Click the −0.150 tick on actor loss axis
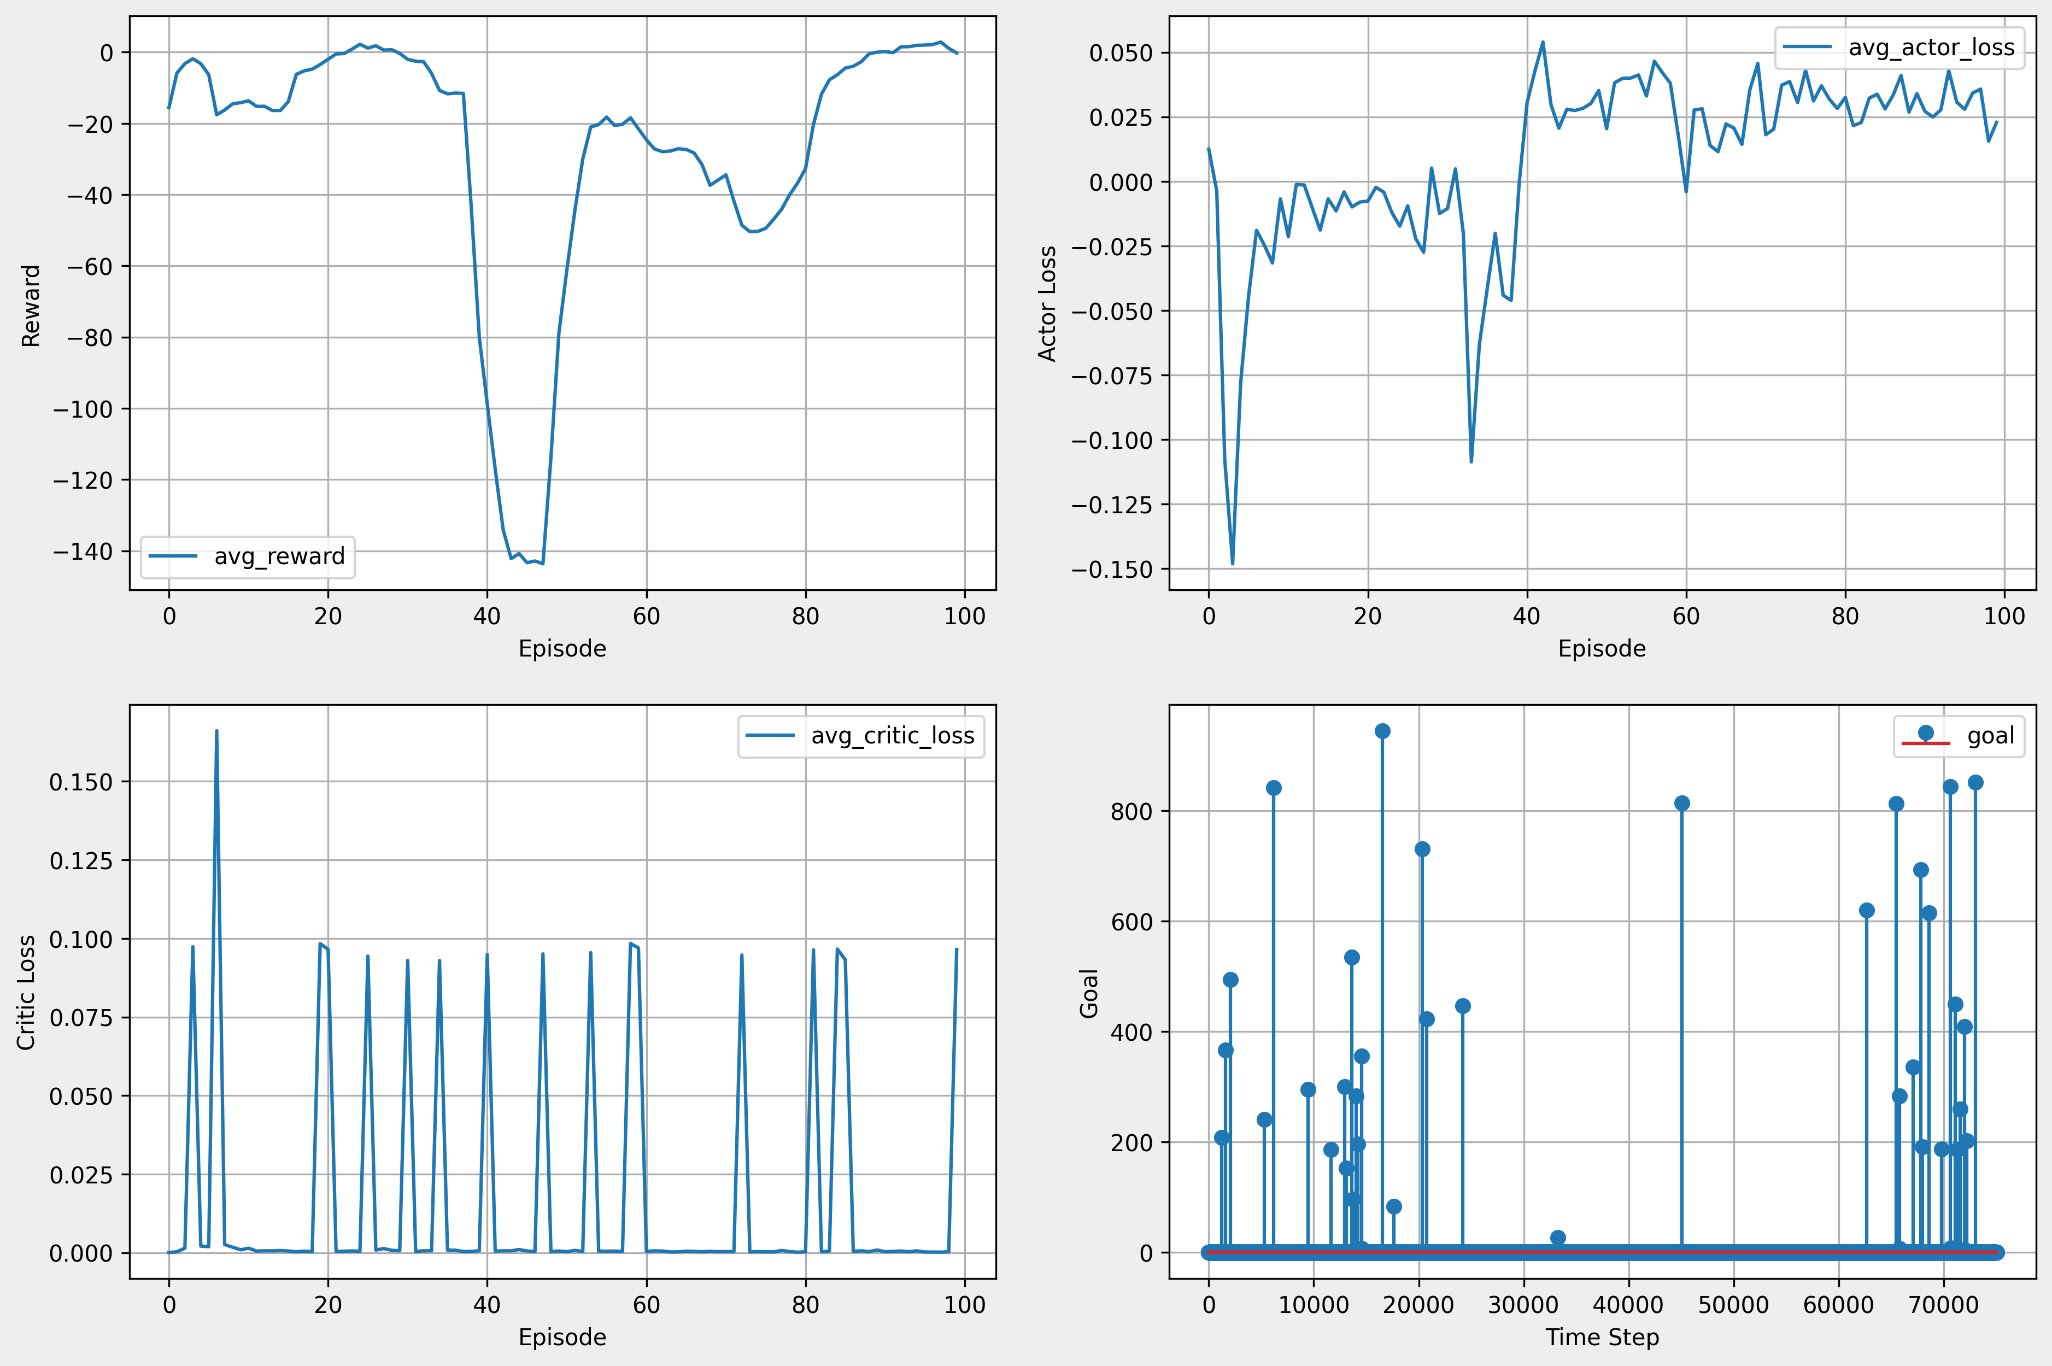The height and width of the screenshot is (1366, 2052). (1111, 570)
